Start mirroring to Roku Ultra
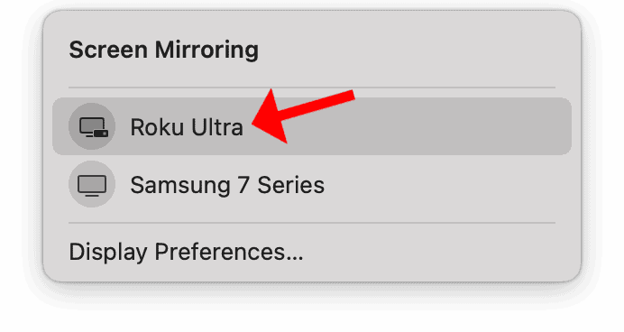The width and height of the screenshot is (624, 332). [312, 126]
